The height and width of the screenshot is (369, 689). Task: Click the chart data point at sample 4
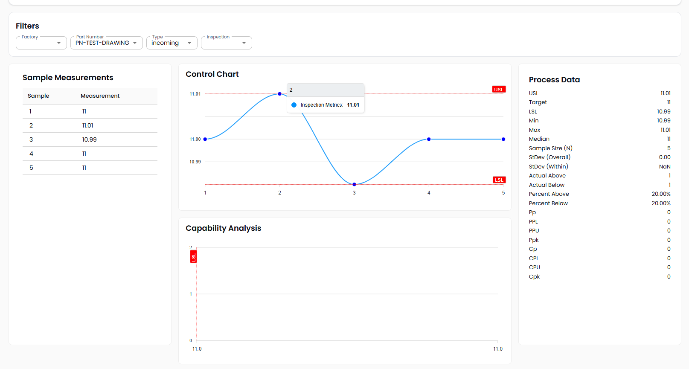click(429, 139)
